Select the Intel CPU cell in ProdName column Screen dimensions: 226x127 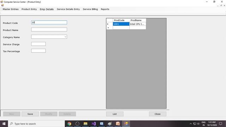pyautogui.click(x=138, y=24)
